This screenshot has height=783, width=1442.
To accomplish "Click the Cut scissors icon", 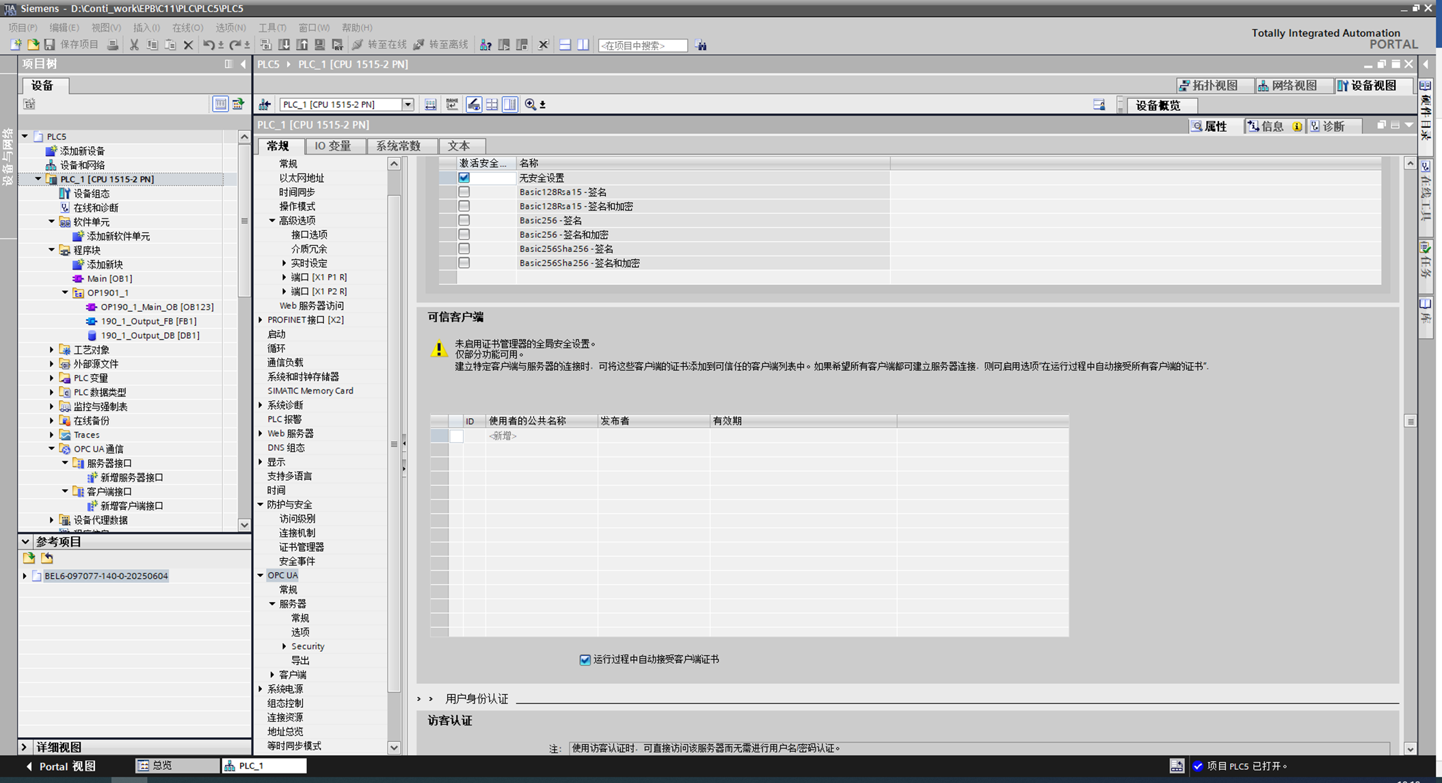I will (134, 45).
